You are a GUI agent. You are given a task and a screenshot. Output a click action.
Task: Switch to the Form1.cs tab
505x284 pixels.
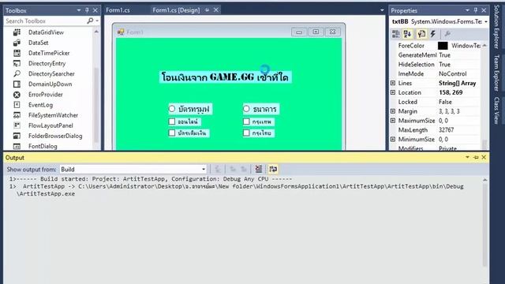(118, 10)
